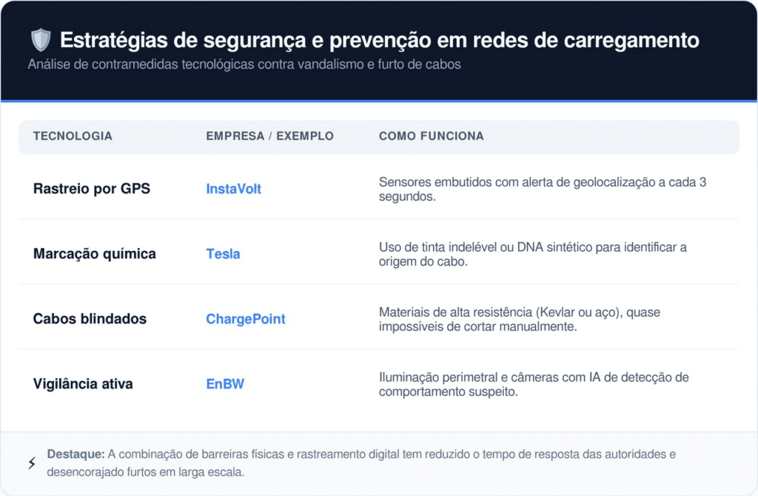Click the shield icon in the header
Screen dimensions: 758x496
[x=41, y=40]
